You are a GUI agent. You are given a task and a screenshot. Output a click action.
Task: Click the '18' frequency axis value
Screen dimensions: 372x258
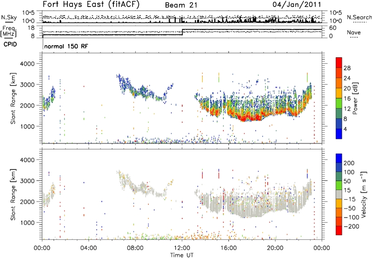click(x=31, y=28)
